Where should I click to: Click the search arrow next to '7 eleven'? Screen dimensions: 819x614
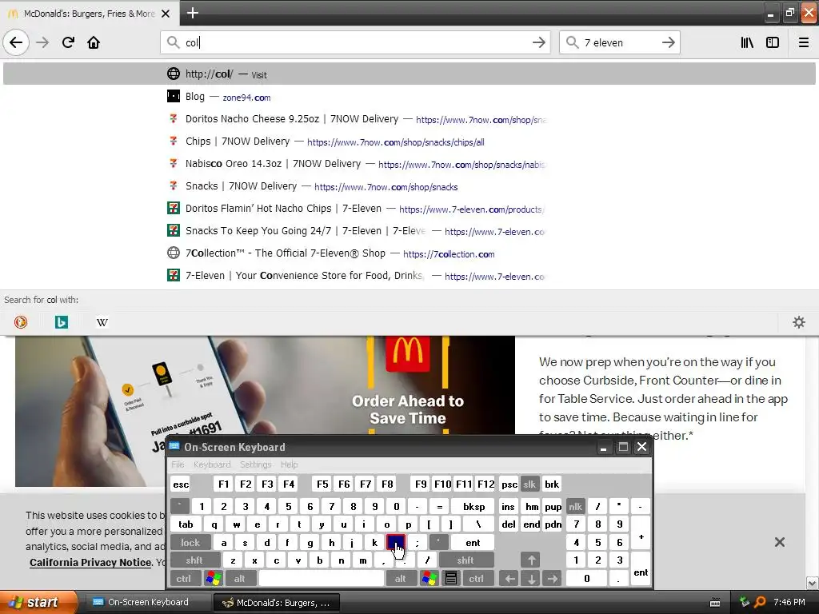668,42
